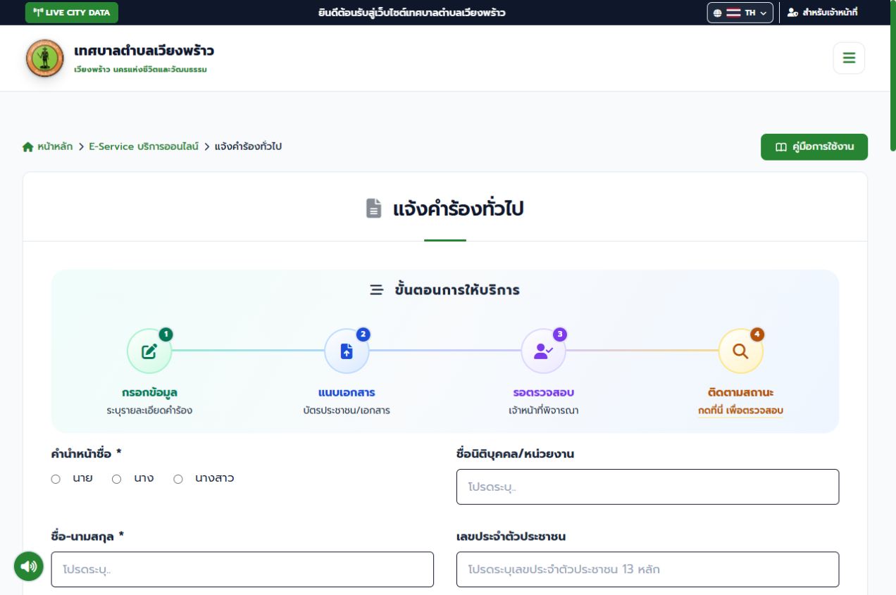Click the municipality logo emblem

(x=45, y=58)
